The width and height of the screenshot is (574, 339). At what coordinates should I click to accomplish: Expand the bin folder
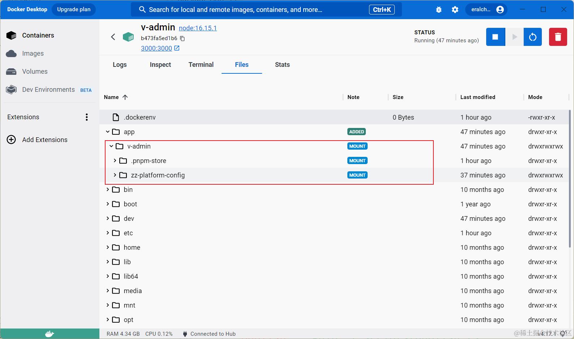coord(108,190)
